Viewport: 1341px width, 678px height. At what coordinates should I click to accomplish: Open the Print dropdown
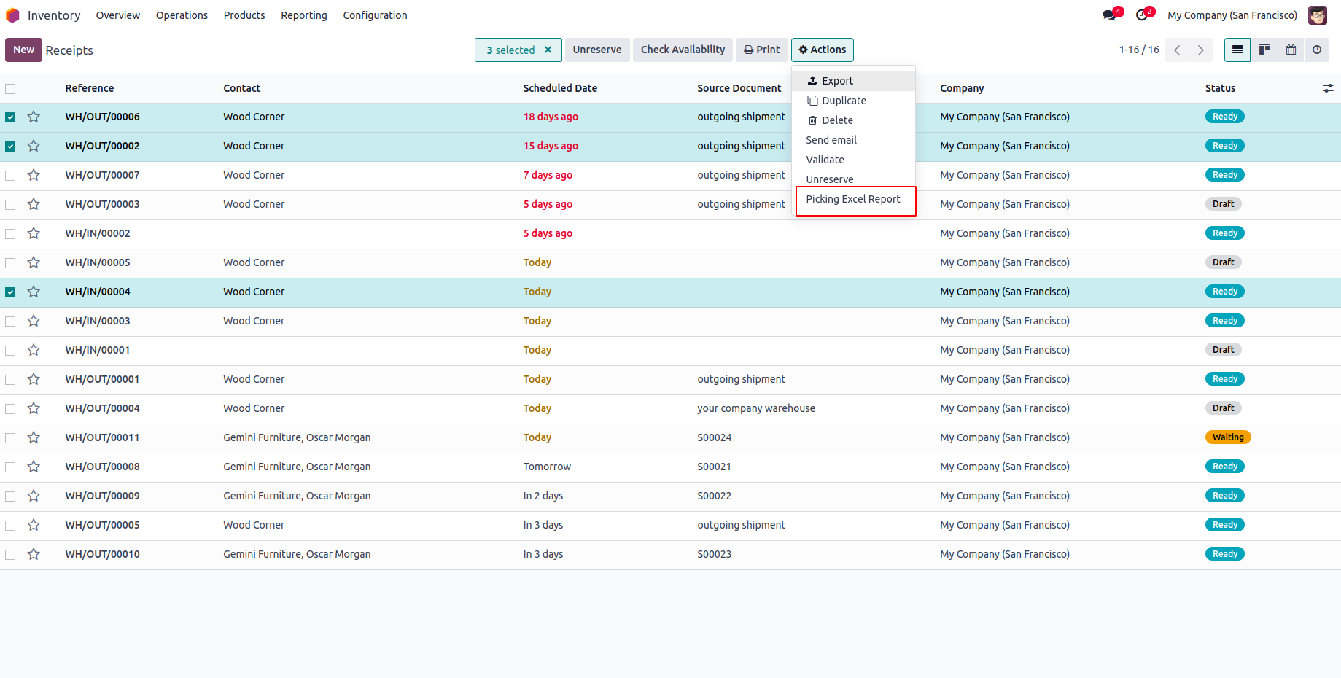coord(761,50)
